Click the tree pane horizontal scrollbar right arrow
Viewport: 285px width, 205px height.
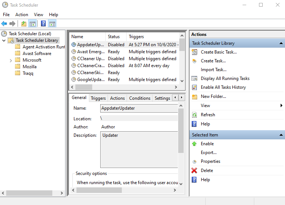coord(62,193)
